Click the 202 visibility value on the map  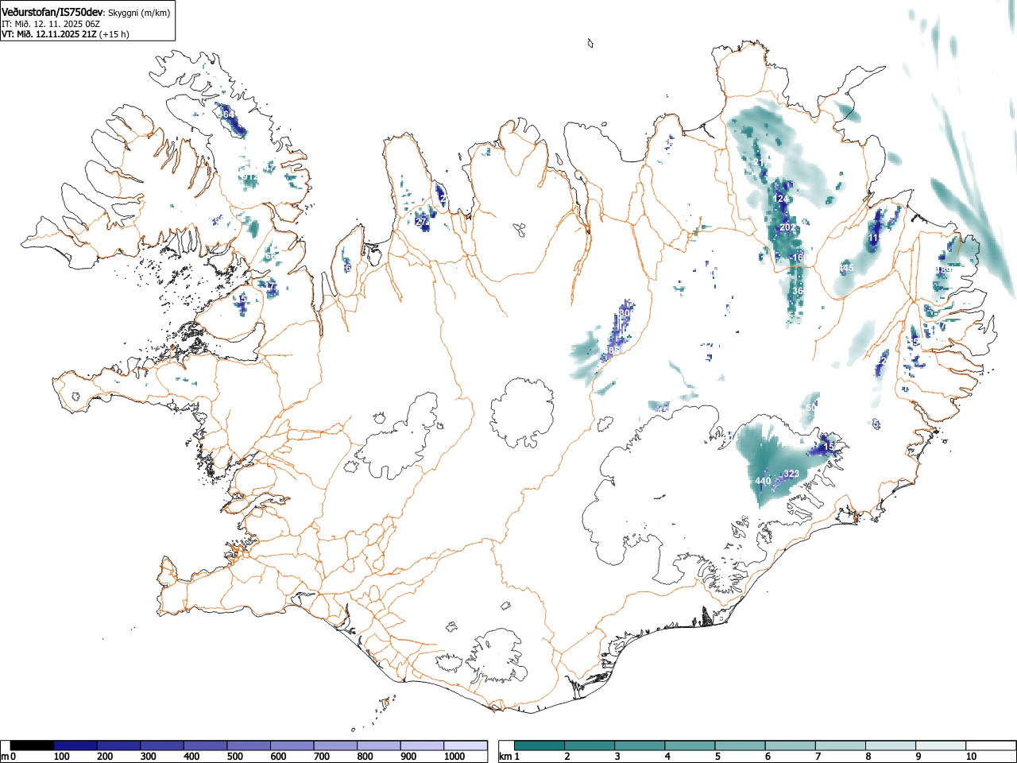click(x=787, y=227)
